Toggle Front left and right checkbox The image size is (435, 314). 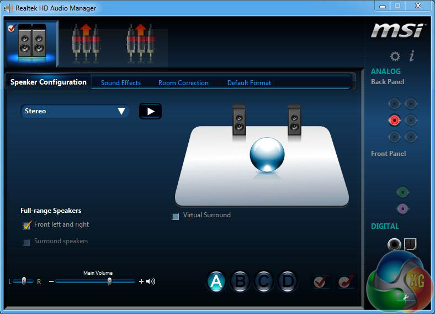coord(26,225)
